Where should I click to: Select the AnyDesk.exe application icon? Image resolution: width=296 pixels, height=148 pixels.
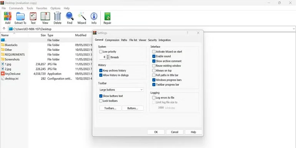click(3, 74)
